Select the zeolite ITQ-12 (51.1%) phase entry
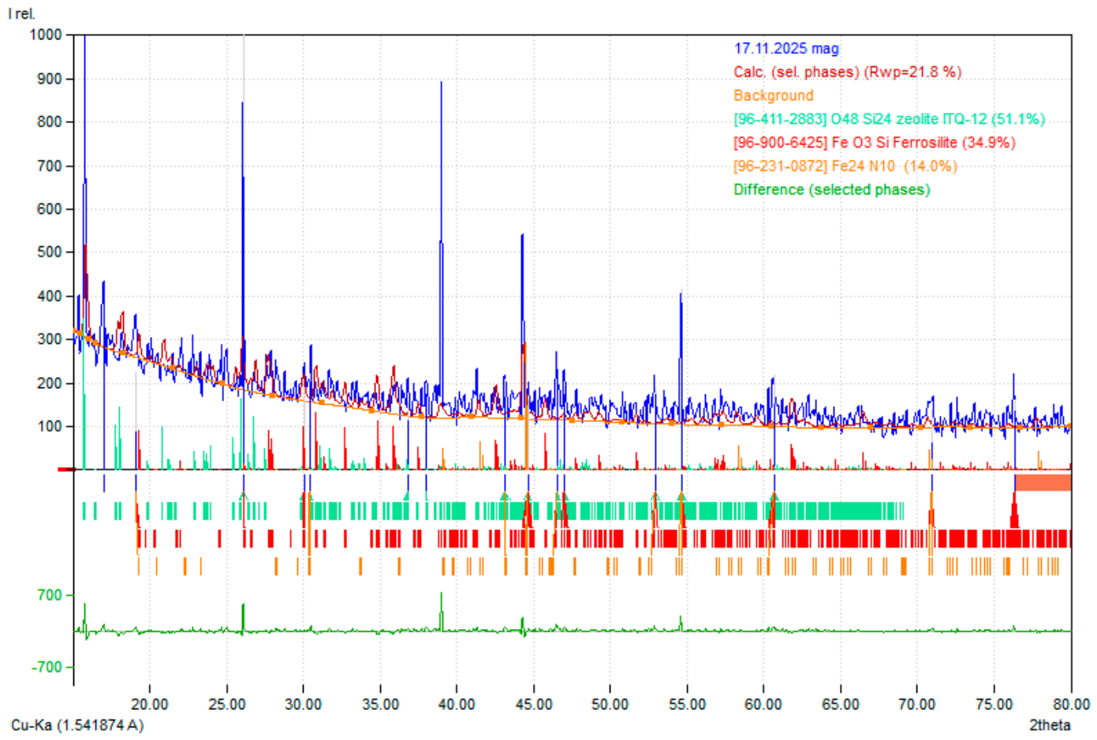1097x740 pixels. (x=890, y=119)
